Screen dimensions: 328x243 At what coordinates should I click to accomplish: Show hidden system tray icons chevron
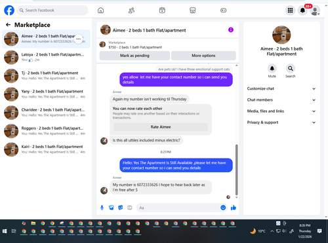(x=272, y=231)
